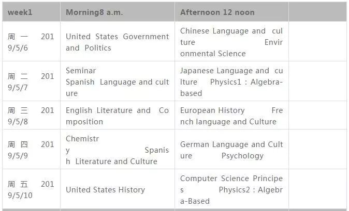Select Chinese Language and Culture afternoon cell
Viewport: 349px width, 211px height.
click(x=231, y=41)
